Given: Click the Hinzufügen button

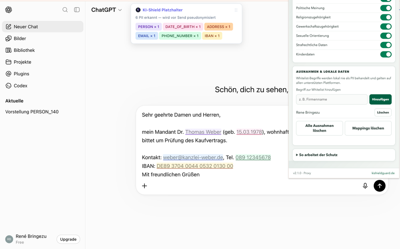Looking at the screenshot, I should point(380,99).
